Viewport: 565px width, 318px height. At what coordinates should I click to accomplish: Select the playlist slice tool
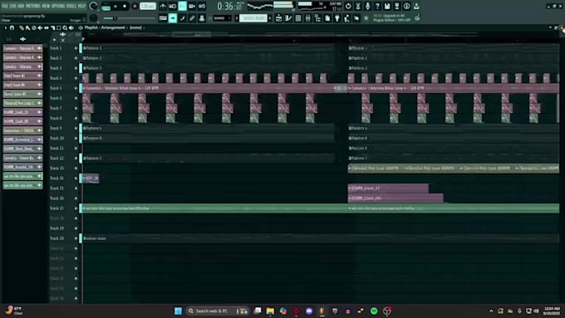click(x=52, y=27)
